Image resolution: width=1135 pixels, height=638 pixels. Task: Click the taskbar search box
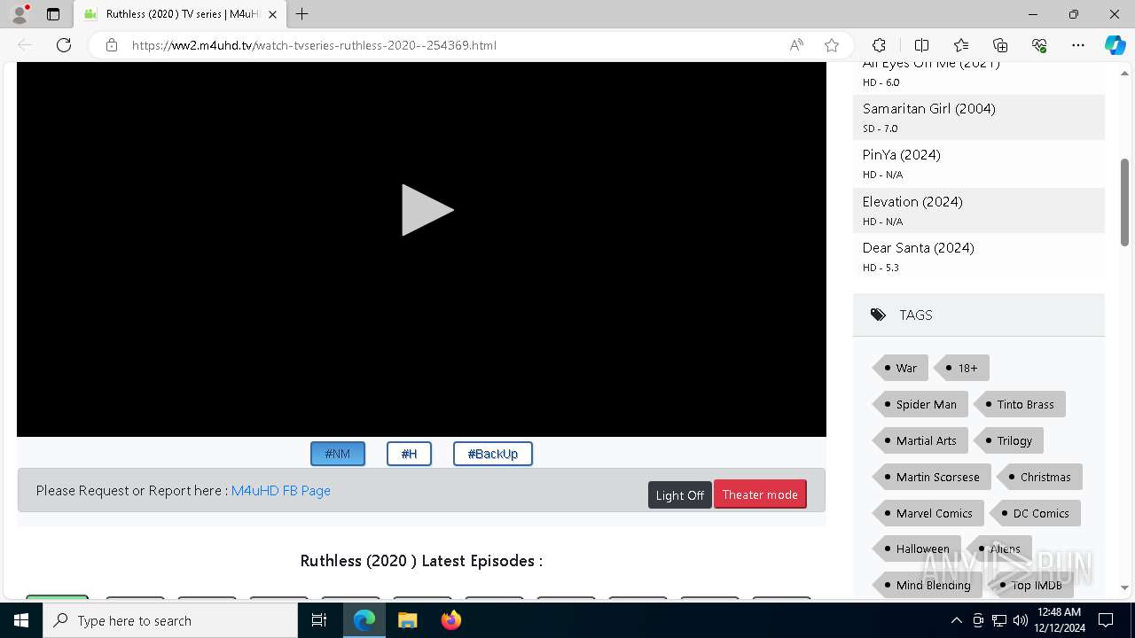(x=170, y=620)
